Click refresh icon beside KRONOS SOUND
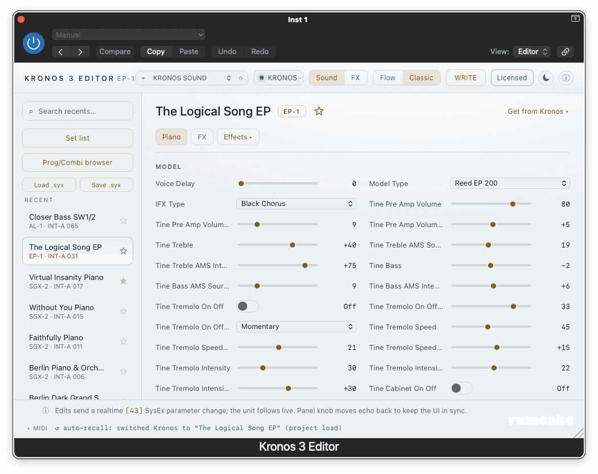This screenshot has width=598, height=474. pos(241,78)
